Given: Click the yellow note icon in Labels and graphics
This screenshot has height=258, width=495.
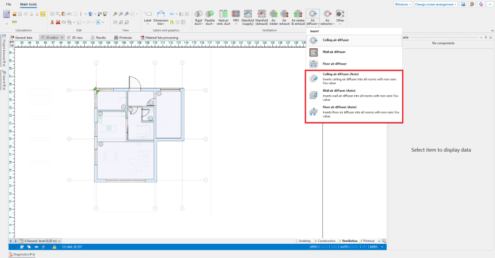Looking at the screenshot, I should [172, 22].
